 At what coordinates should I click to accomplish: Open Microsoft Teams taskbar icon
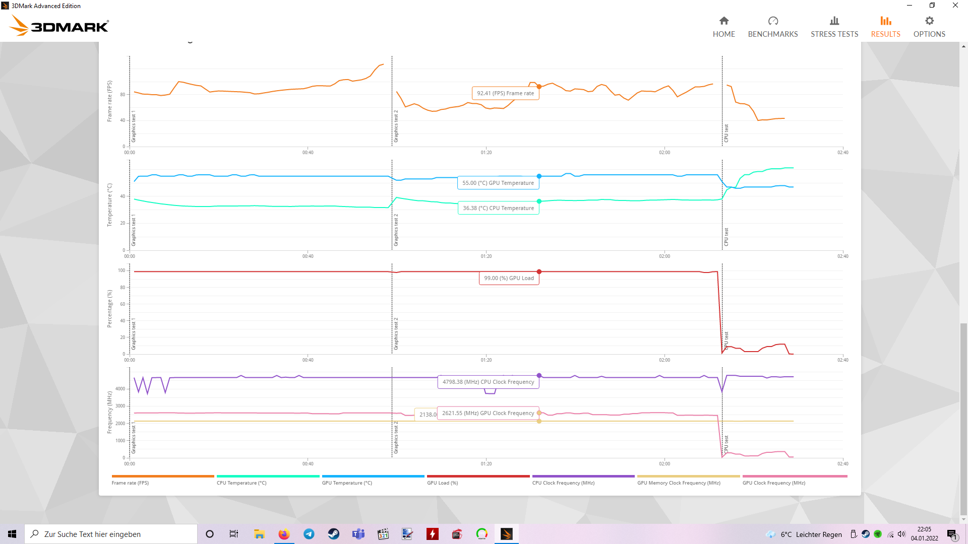point(358,534)
